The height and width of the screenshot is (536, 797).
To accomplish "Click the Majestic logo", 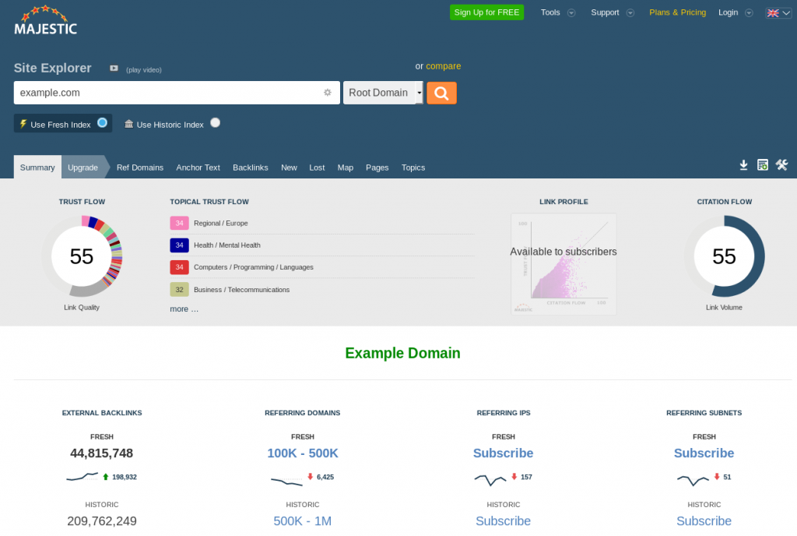I will 45,21.
